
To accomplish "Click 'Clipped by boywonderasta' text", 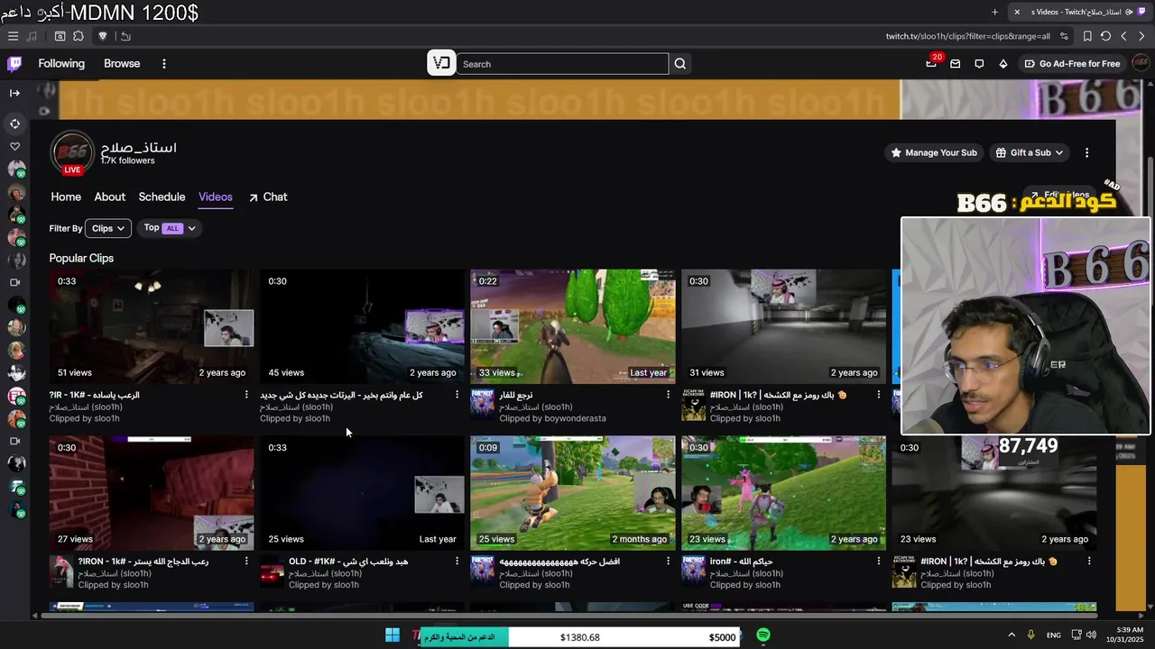I will point(552,418).
